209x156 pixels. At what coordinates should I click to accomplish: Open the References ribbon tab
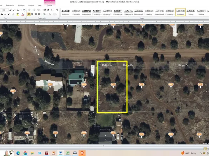(10, 5)
